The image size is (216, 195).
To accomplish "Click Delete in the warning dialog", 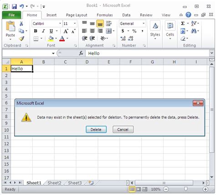I will tap(96, 130).
